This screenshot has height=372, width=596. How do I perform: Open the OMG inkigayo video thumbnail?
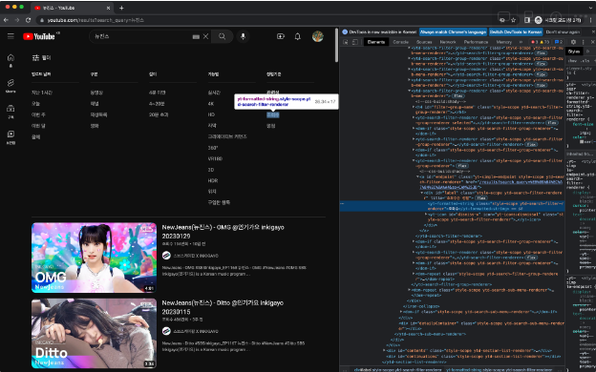pos(94,258)
